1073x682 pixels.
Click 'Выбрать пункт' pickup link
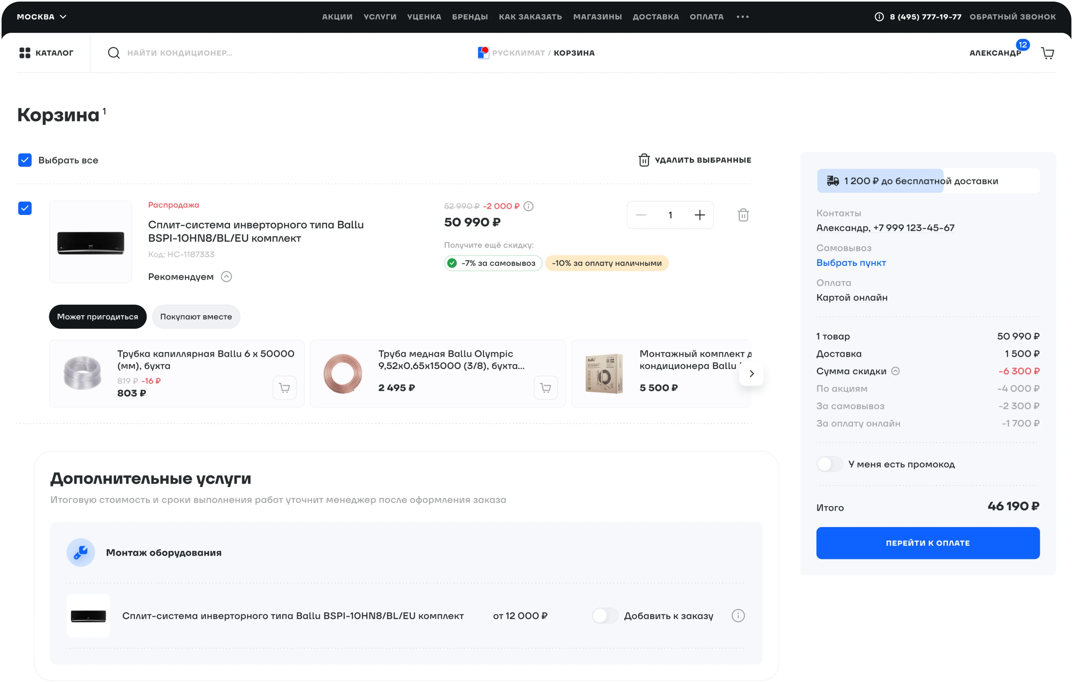[851, 263]
